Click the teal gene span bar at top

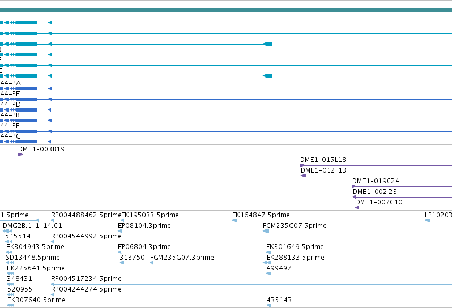point(226,10)
